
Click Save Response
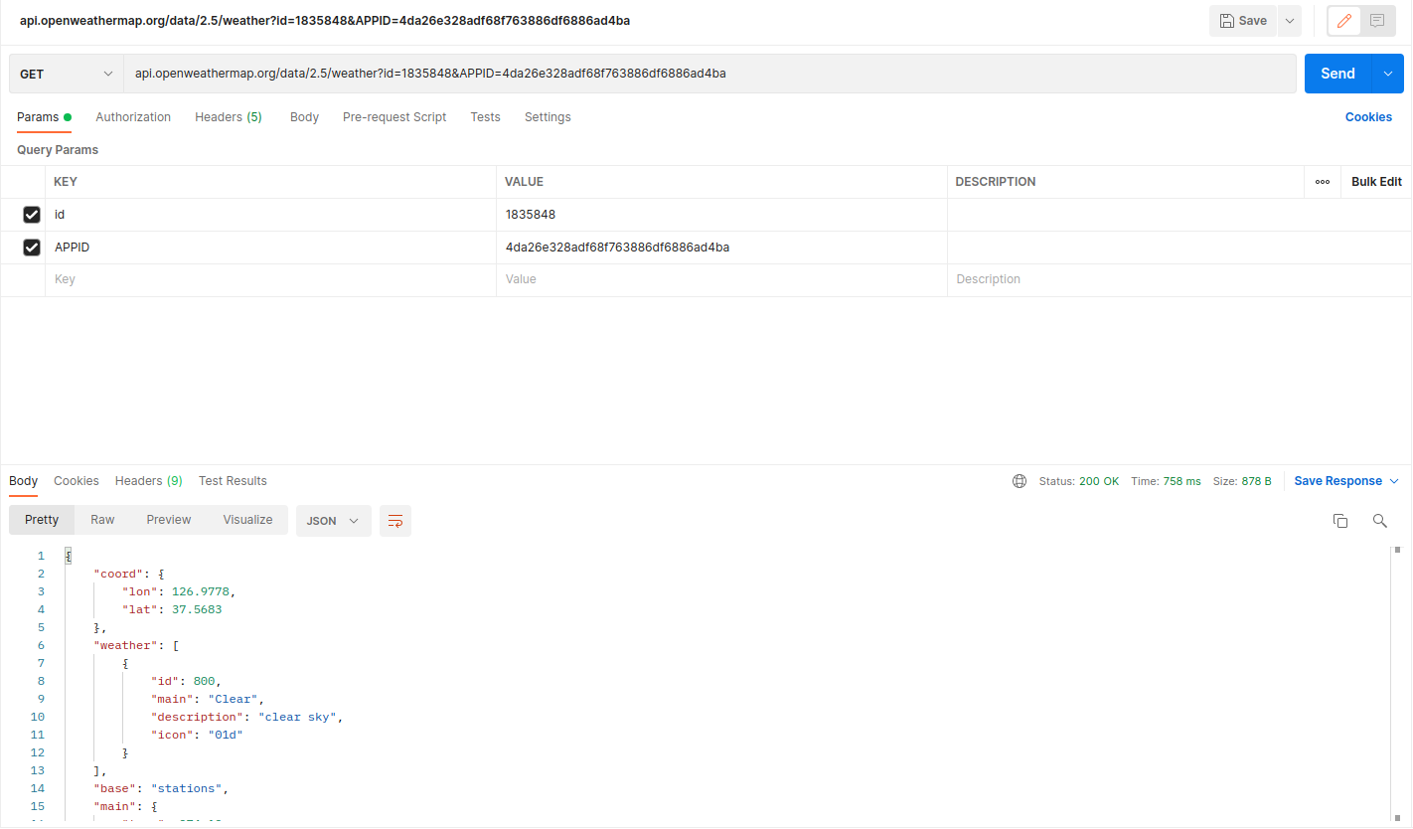click(x=1337, y=481)
